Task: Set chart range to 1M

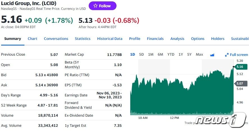Action: [x=151, y=55]
